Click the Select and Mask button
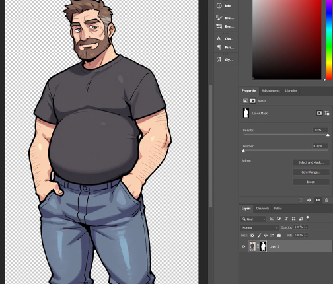Viewport: 333px width, 284px height. pos(311,162)
